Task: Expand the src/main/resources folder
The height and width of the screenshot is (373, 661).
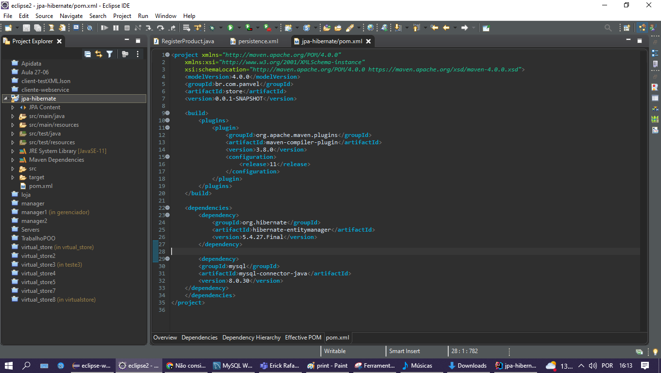Action: tap(13, 125)
